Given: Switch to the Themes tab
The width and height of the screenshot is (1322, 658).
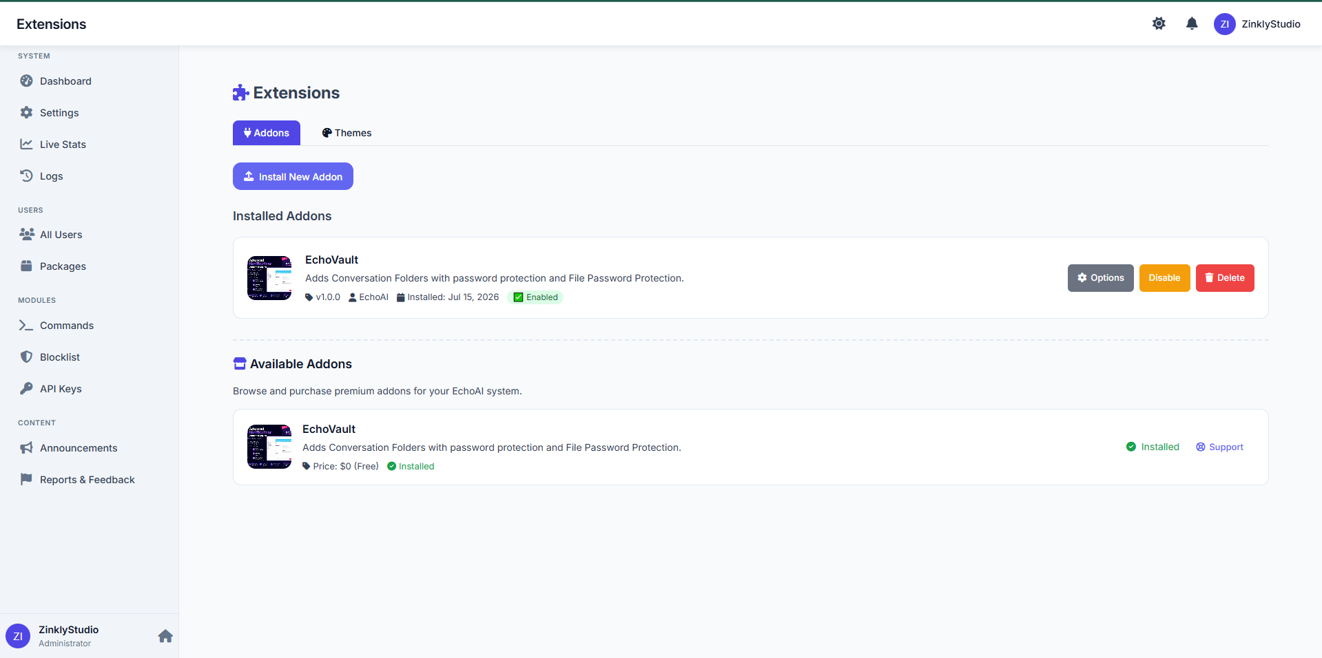Looking at the screenshot, I should coord(347,133).
